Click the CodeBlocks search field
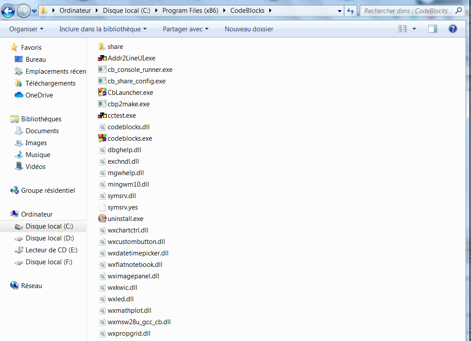This screenshot has width=471, height=341. pos(406,11)
